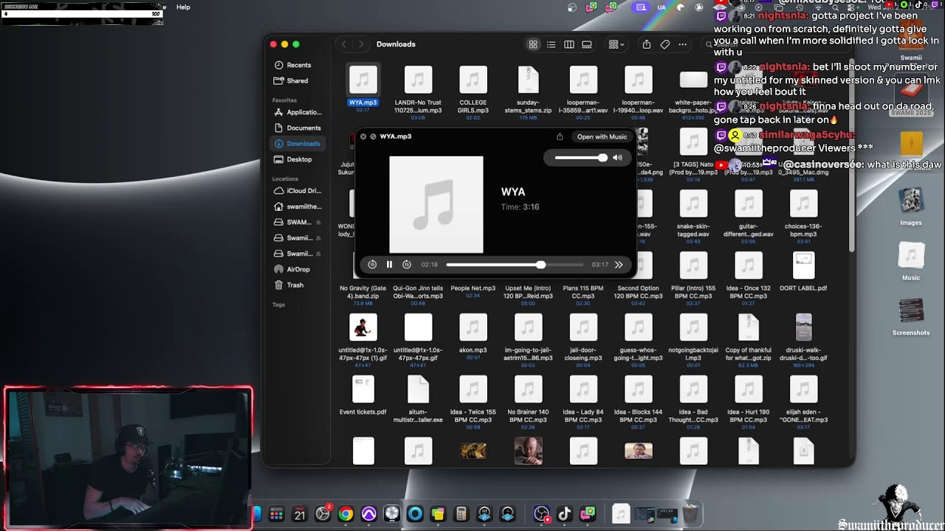This screenshot has height=531, width=945.
Task: Share WYA.mp3 from the Quick Look preview
Action: [560, 136]
